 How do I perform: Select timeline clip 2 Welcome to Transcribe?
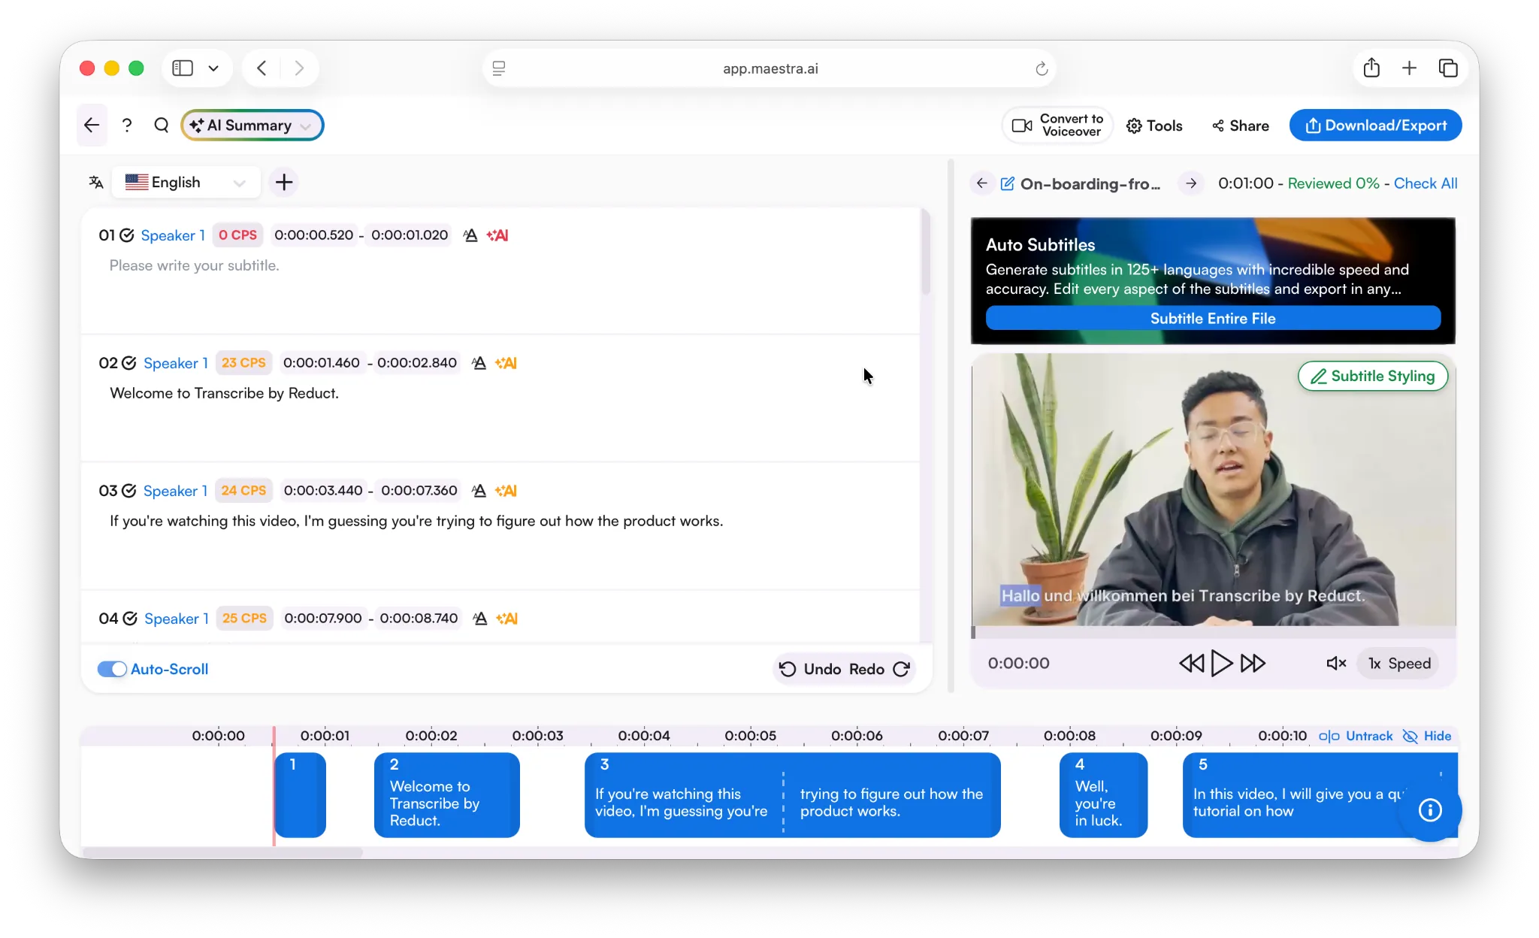click(x=447, y=794)
